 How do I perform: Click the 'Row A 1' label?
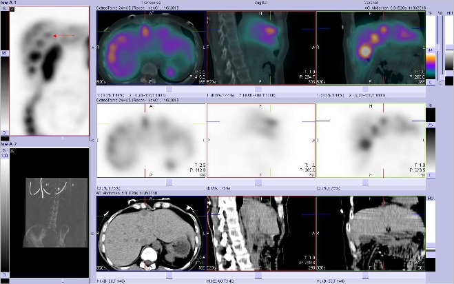(x=8, y=2)
